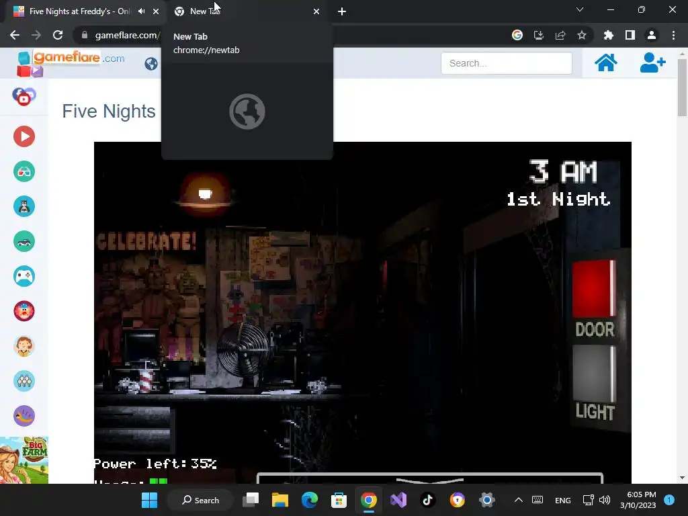Open the clock showing 6:05 PM

638,500
